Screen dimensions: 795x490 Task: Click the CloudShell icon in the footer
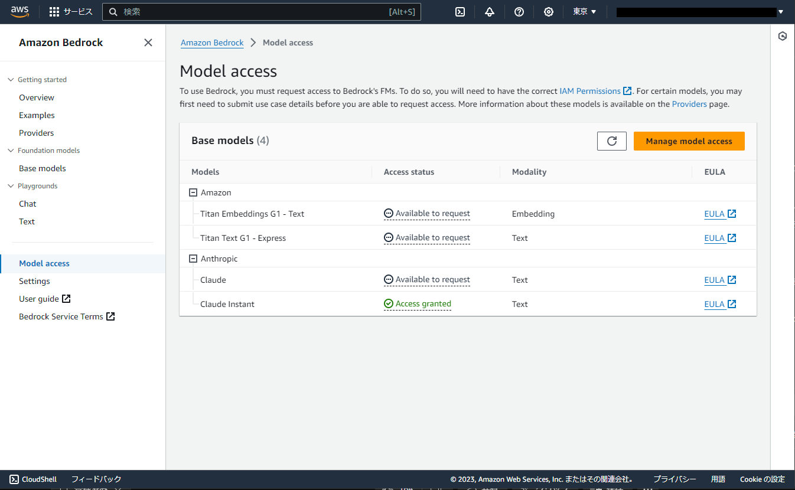pos(14,479)
